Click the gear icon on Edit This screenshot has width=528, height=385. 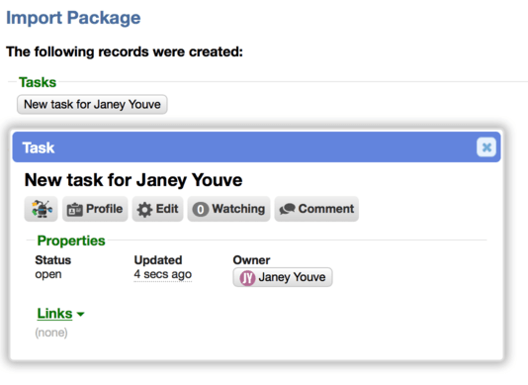144,210
